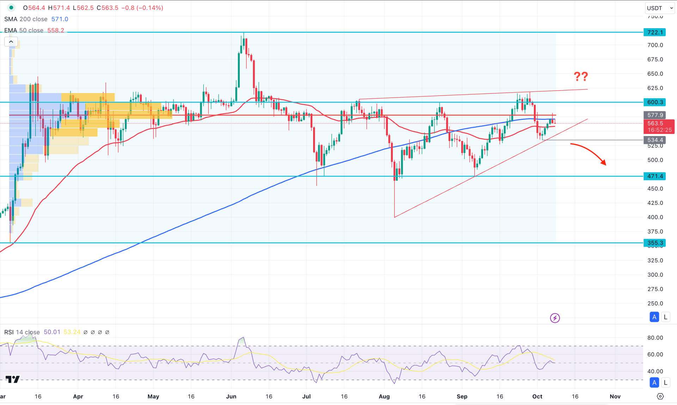
Task: Click the 600.3 price level label
Action: point(655,102)
